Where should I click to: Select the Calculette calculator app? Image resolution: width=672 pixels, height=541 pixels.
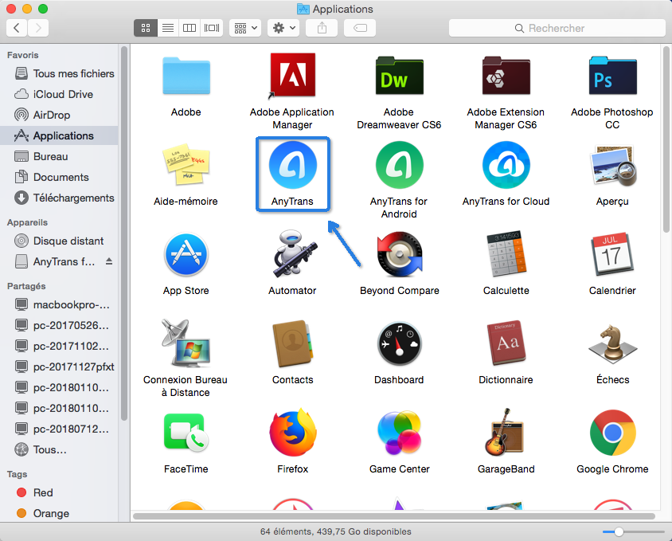pos(506,253)
